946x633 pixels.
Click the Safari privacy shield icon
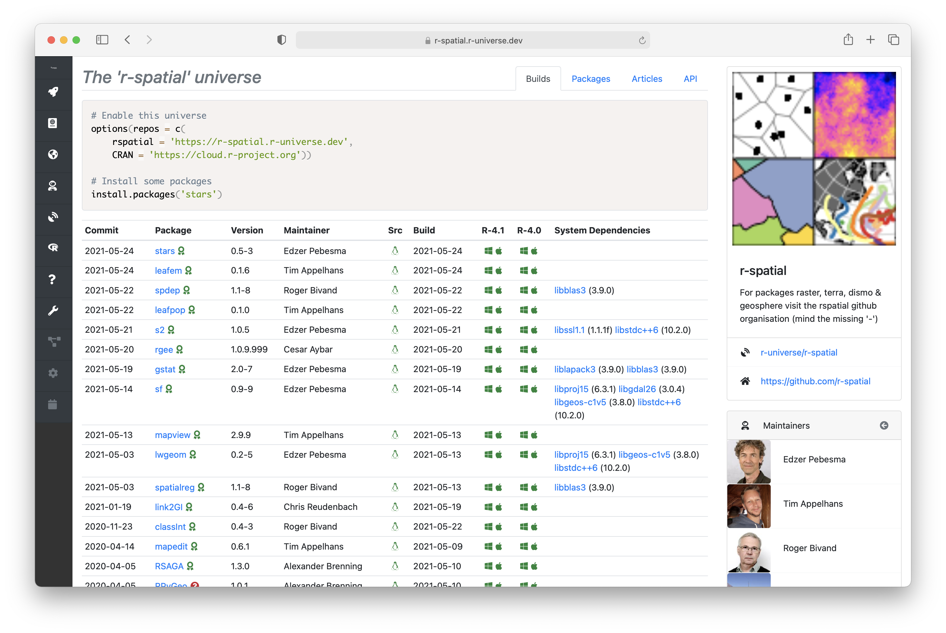click(282, 40)
